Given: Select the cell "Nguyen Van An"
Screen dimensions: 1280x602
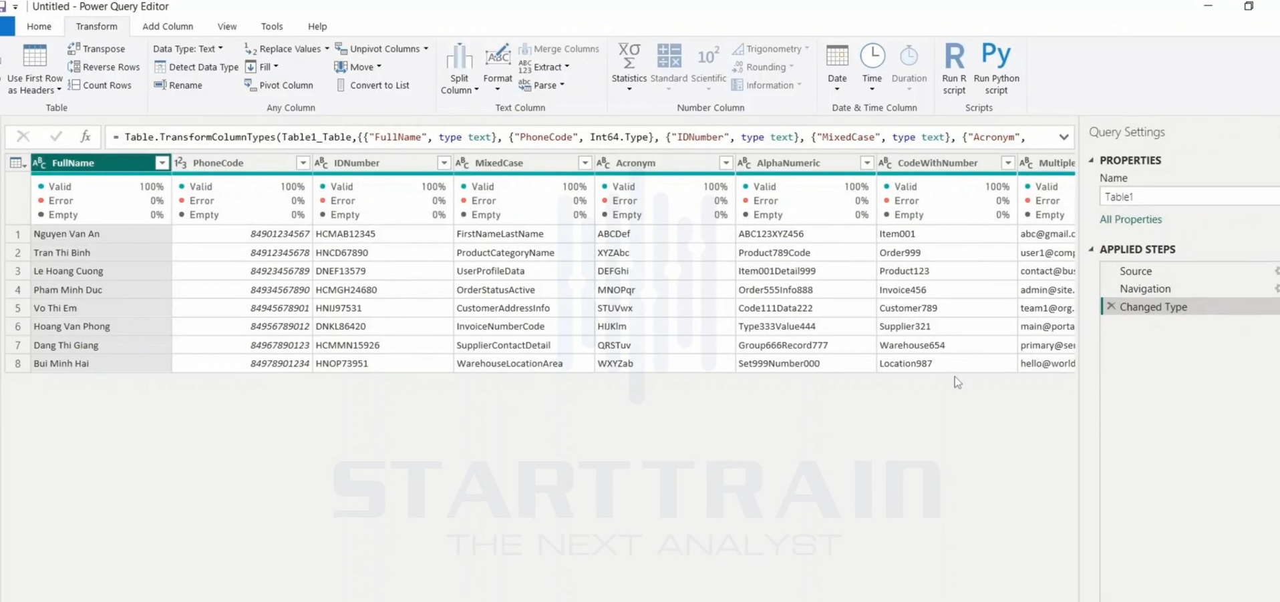Looking at the screenshot, I should pyautogui.click(x=101, y=234).
